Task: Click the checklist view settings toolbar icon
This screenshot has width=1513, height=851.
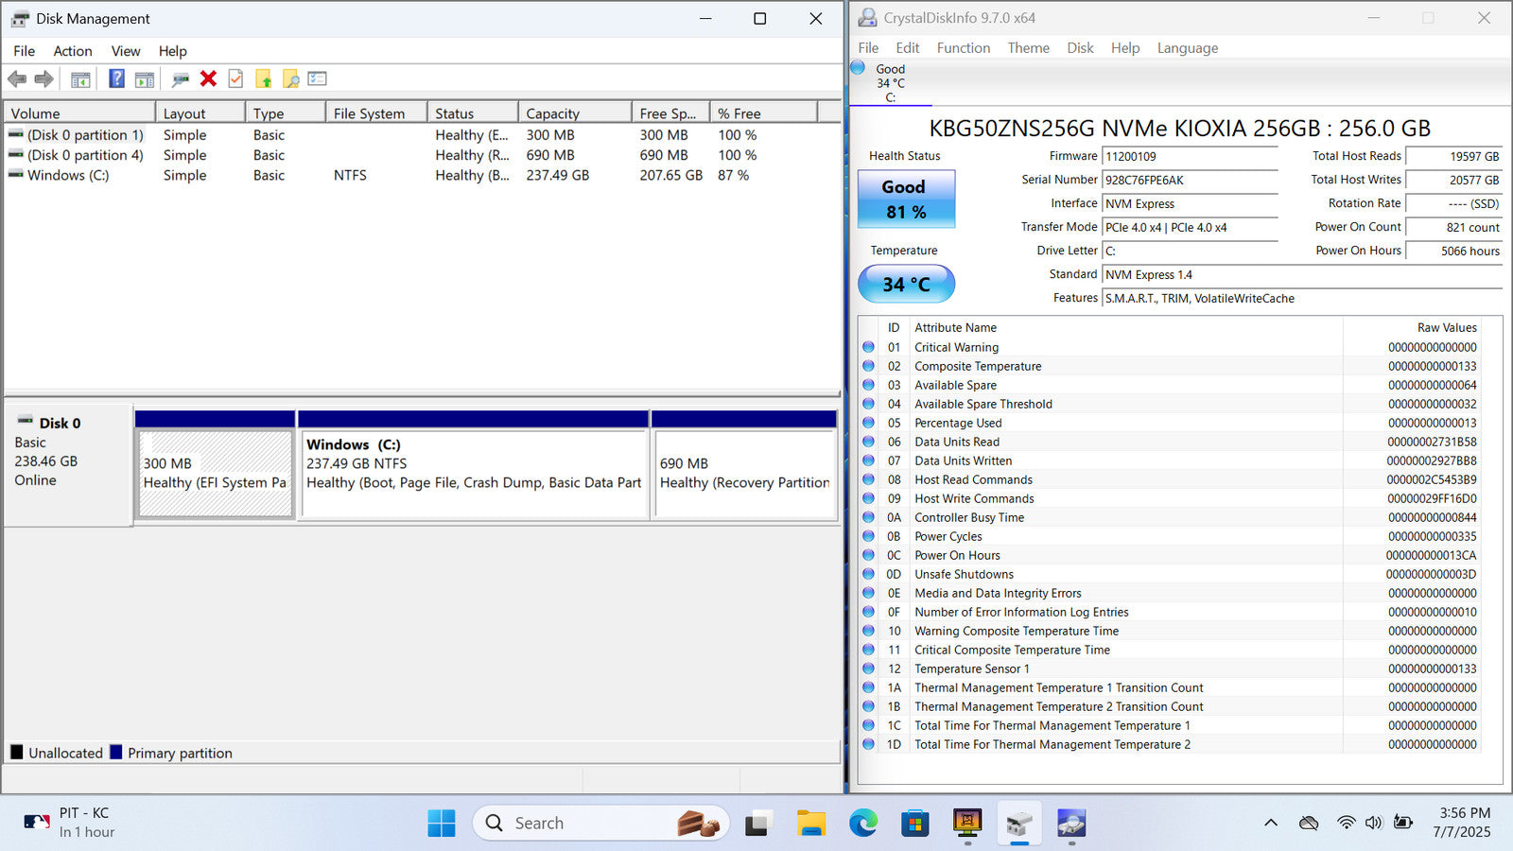Action: click(x=318, y=79)
